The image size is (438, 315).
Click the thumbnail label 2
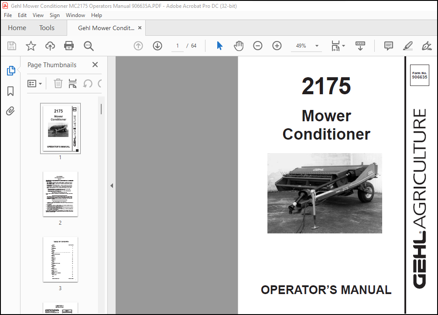coord(60,223)
